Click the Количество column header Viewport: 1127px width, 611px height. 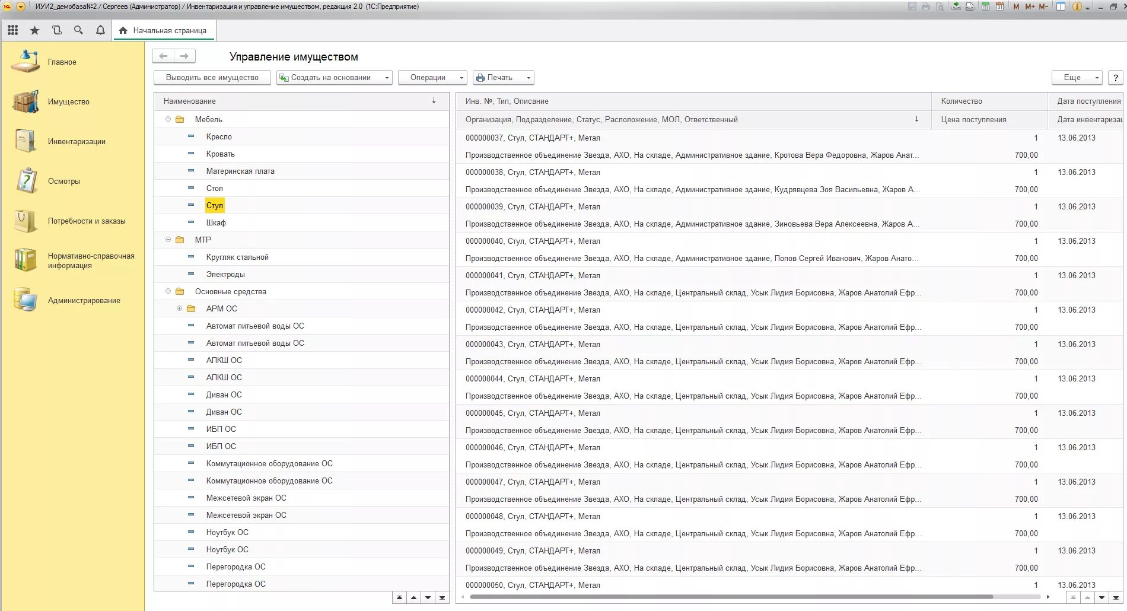point(989,101)
